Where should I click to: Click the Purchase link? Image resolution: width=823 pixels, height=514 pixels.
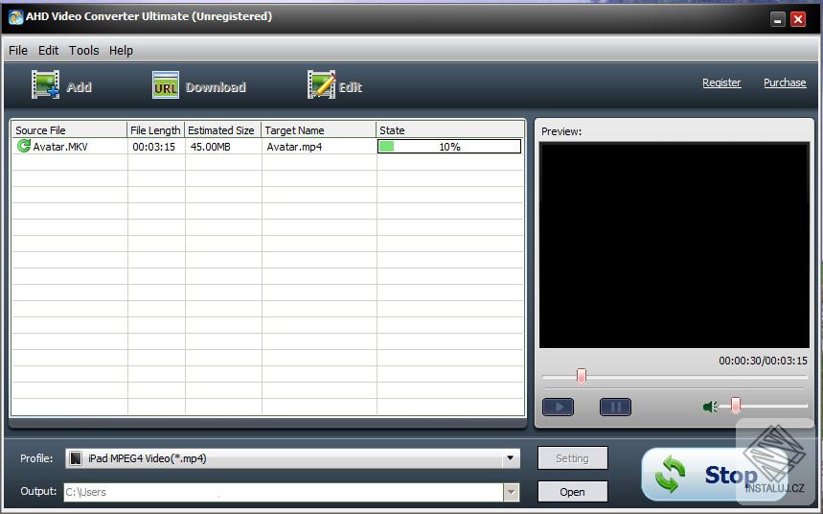pyautogui.click(x=785, y=82)
